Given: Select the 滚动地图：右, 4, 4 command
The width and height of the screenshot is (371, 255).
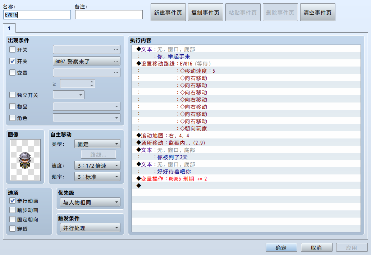Looking at the screenshot, I should (x=246, y=136).
